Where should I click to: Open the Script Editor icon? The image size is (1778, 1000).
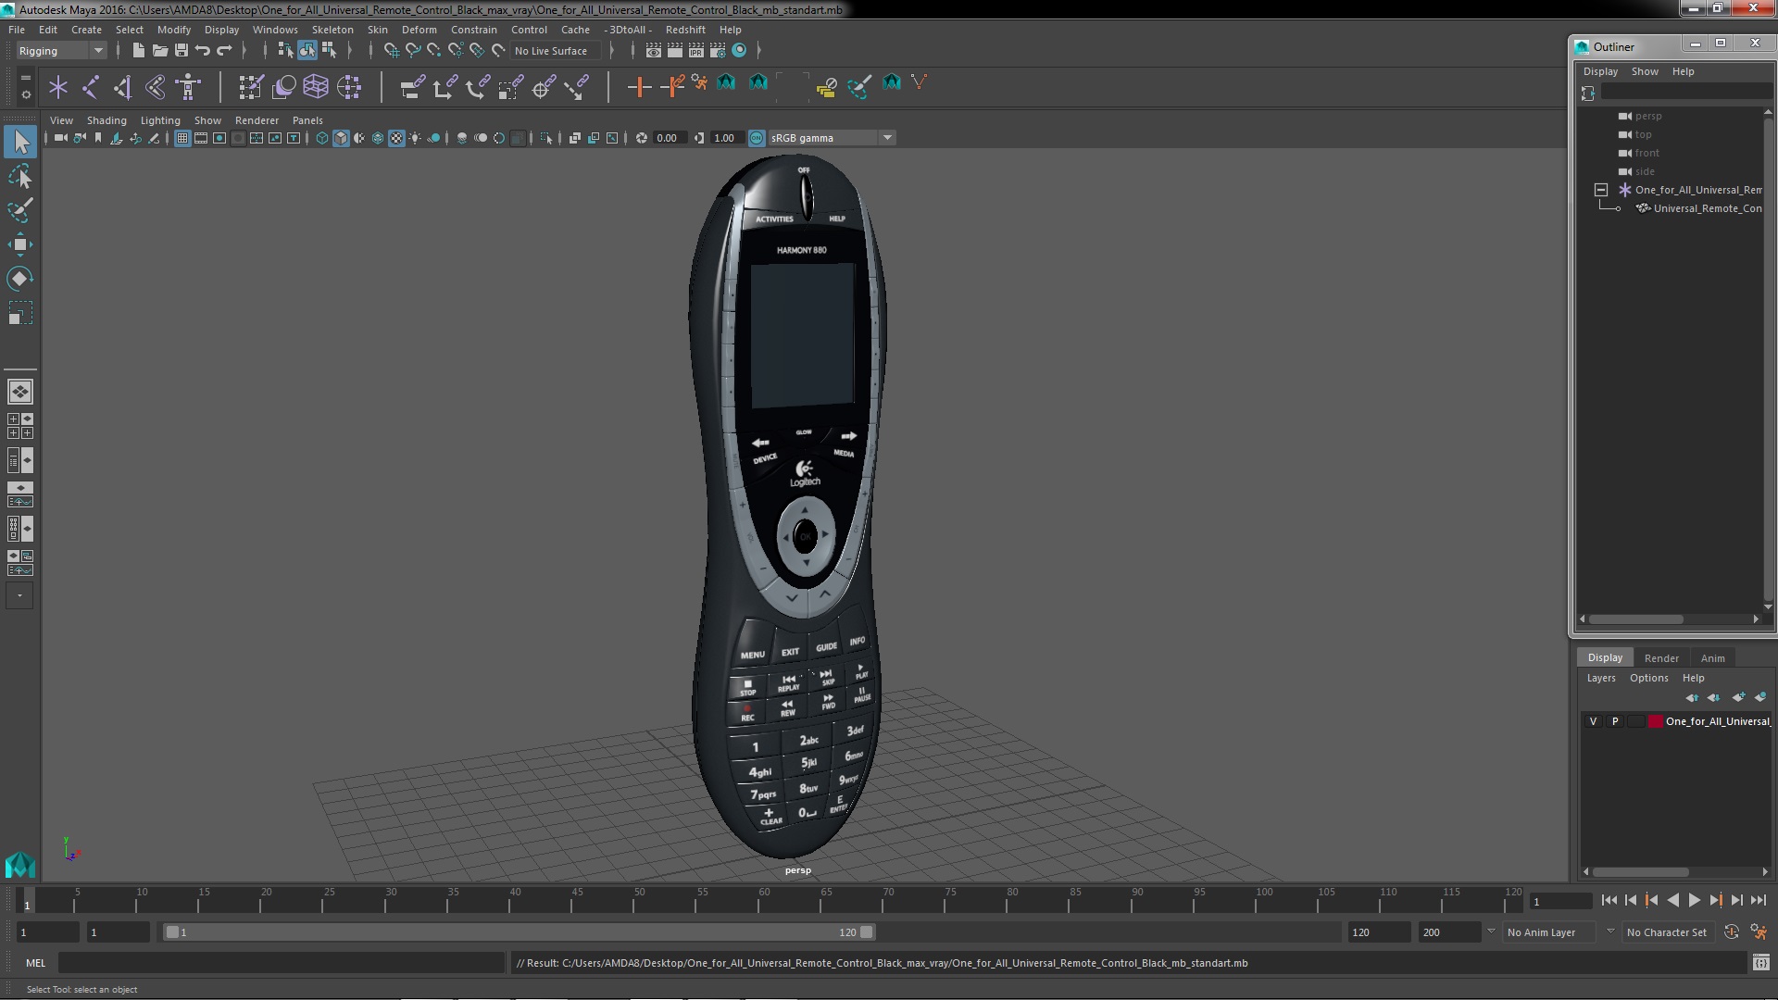[1760, 963]
